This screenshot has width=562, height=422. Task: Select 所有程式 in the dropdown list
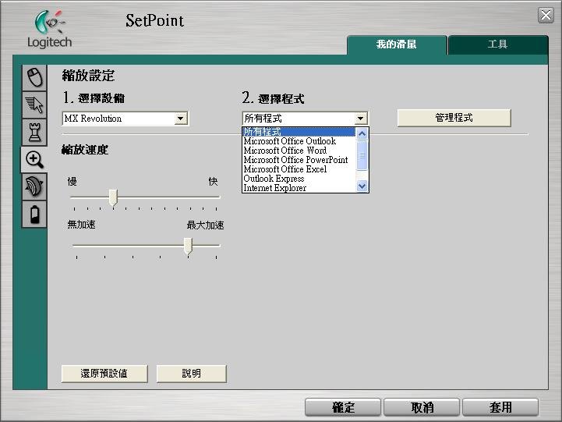299,132
